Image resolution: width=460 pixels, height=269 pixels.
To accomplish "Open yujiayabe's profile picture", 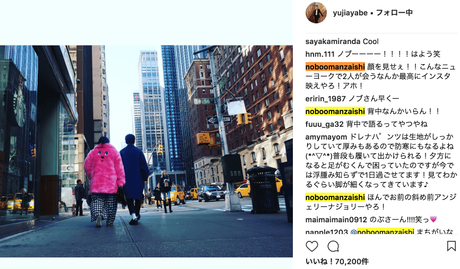I will 316,13.
